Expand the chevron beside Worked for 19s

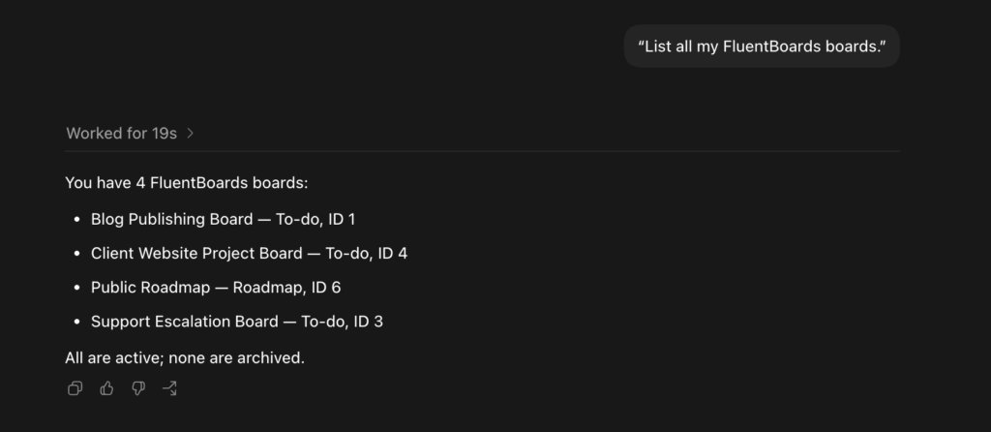click(191, 134)
